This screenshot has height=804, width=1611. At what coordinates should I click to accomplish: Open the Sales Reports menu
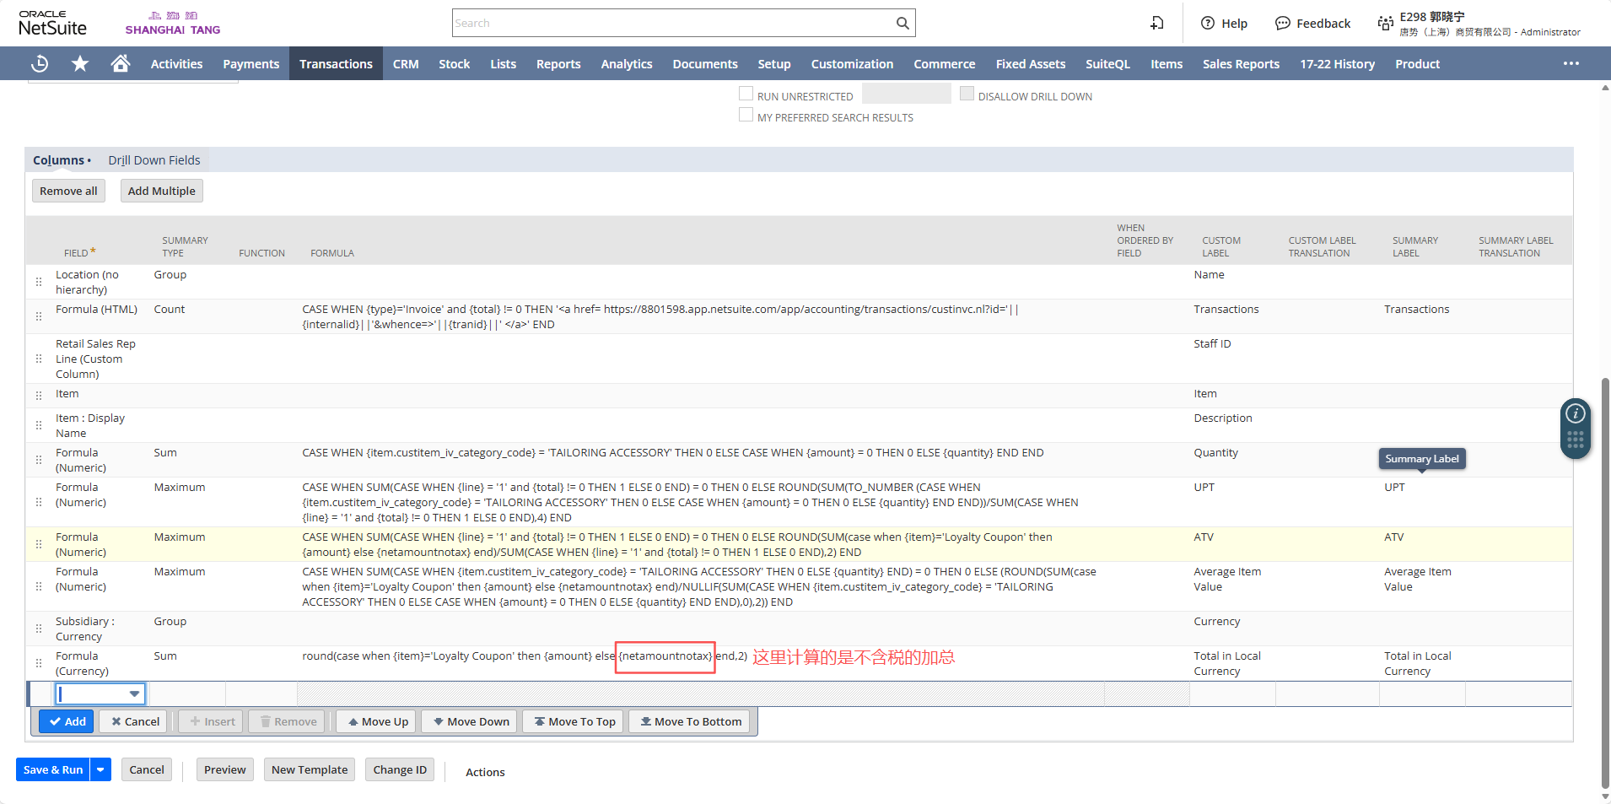tap(1241, 64)
